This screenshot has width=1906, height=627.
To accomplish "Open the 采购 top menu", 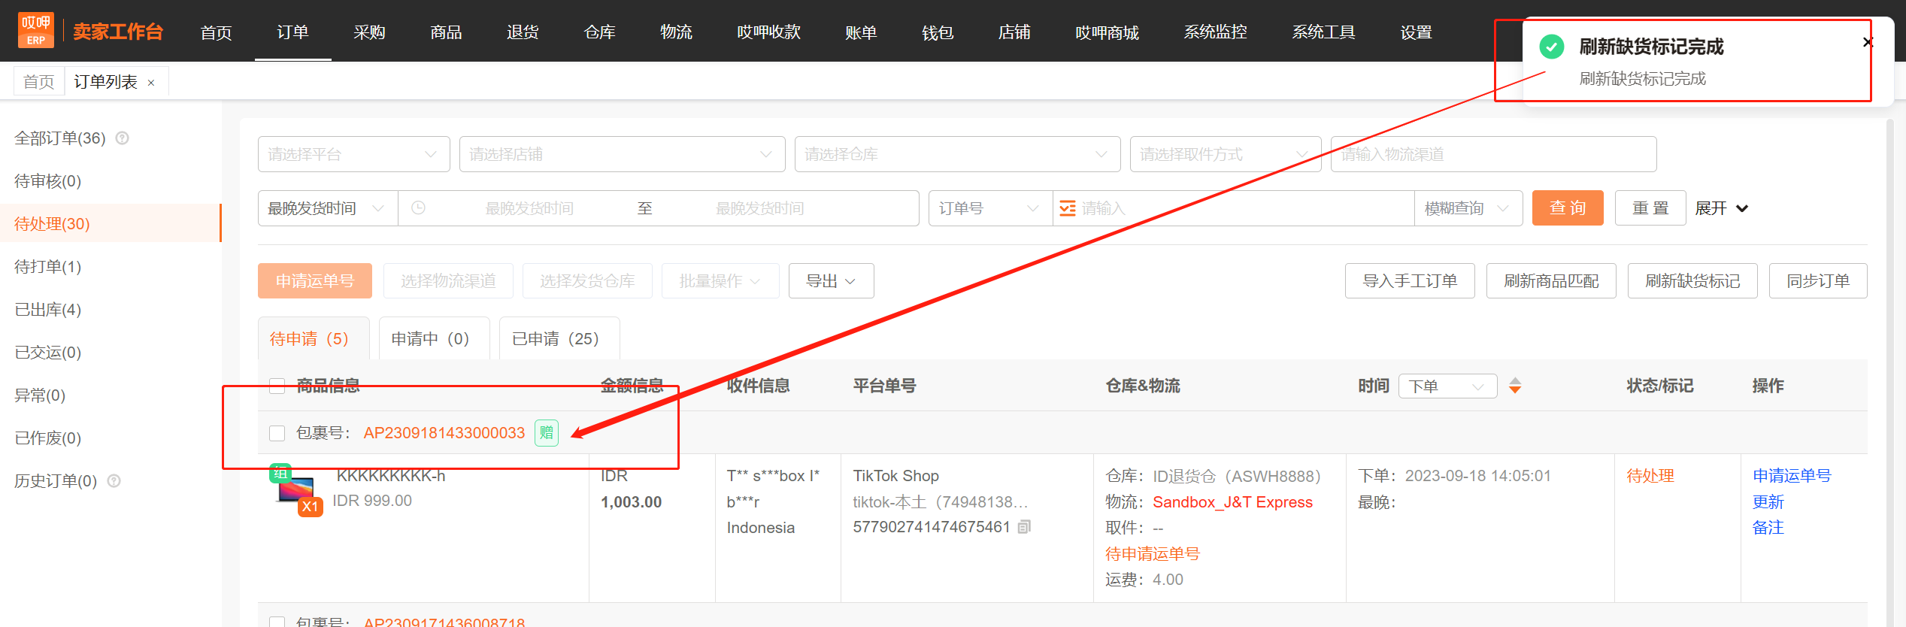I will pos(369,32).
